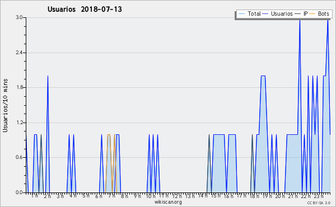Click the '15 h' x-axis label
This screenshot has width=336, height=207.
(216, 196)
